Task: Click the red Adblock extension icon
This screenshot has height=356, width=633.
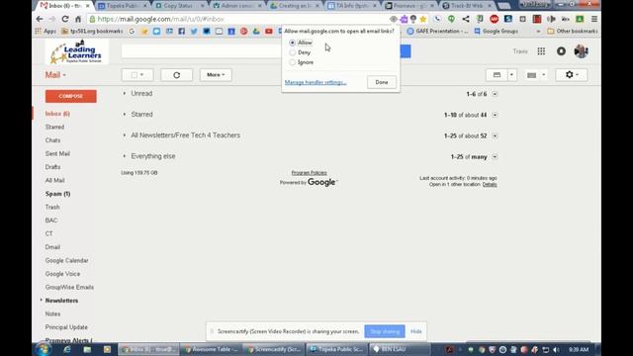Action: 495,19
